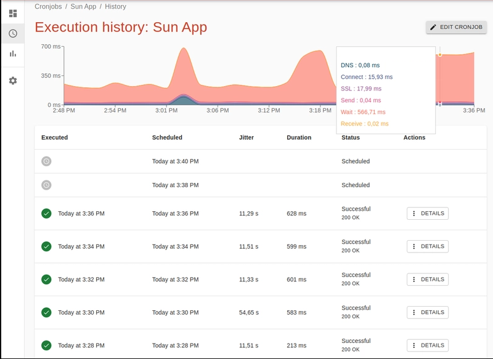Viewport: 493px width, 359px height.
Task: Click the Actions column header
Action: (414, 137)
